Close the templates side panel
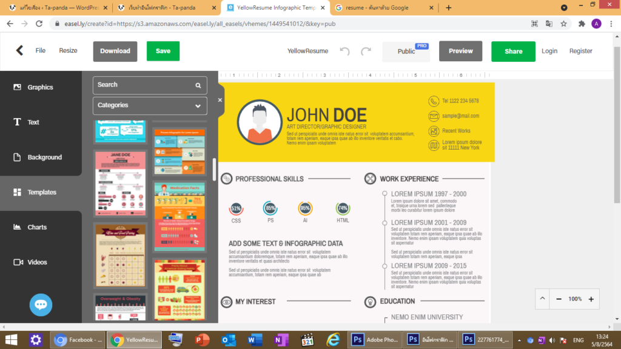This screenshot has width=621, height=349. 220,100
